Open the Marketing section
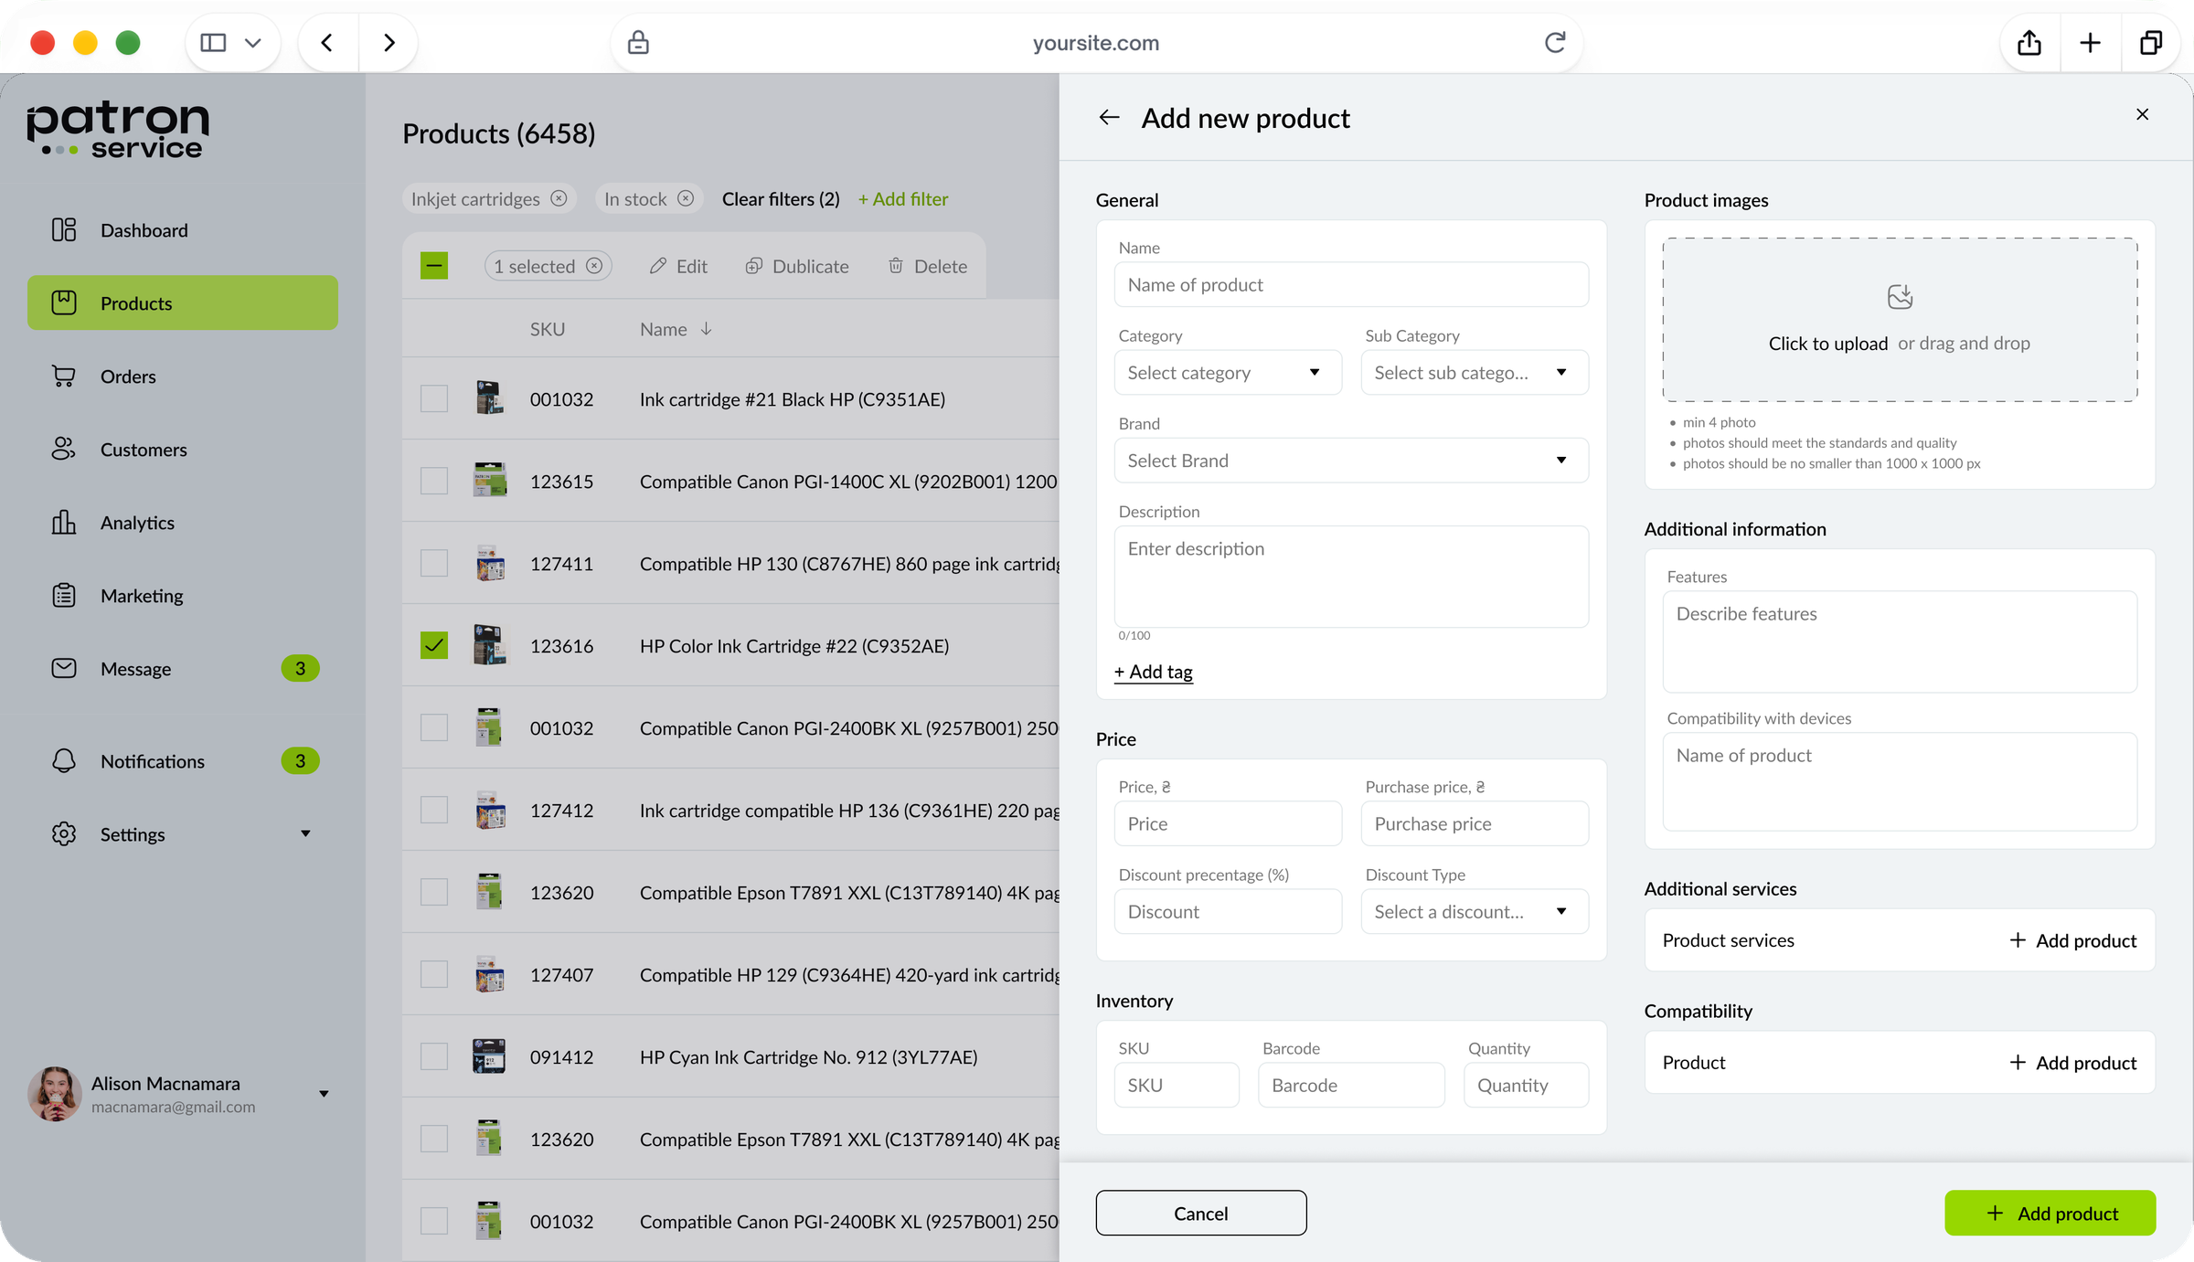This screenshot has height=1262, width=2194. [x=183, y=596]
